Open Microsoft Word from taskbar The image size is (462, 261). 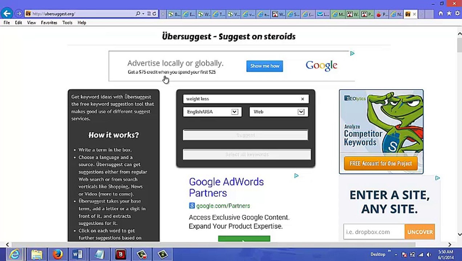tap(78, 254)
